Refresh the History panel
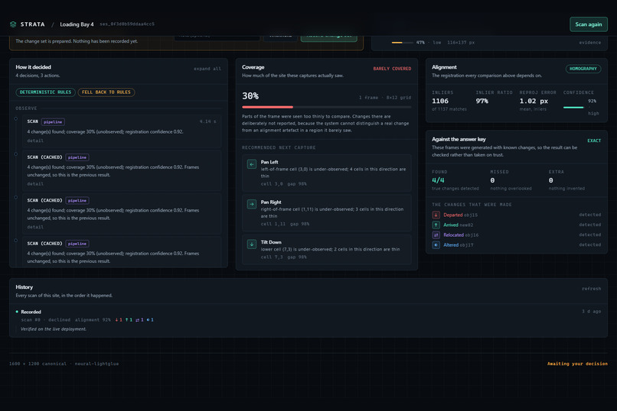This screenshot has width=617, height=411. (592, 289)
